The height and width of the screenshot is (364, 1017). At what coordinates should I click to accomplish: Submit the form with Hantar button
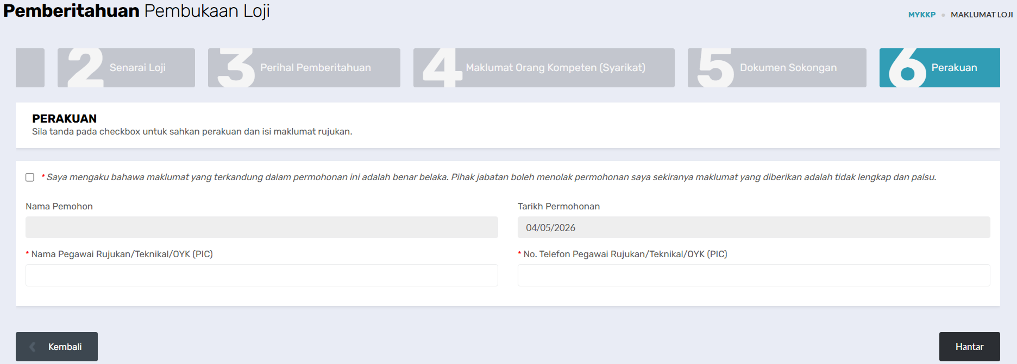click(970, 347)
